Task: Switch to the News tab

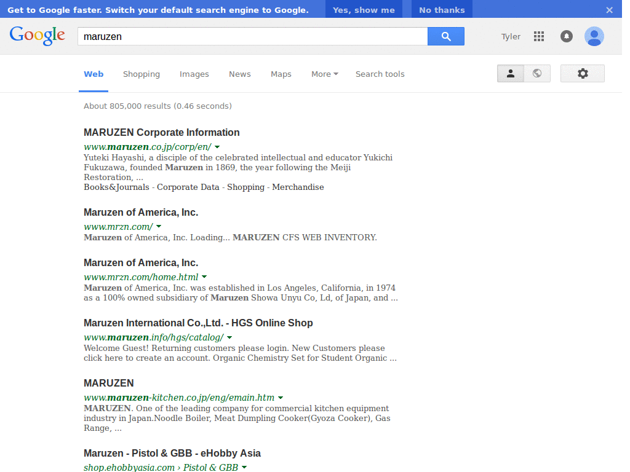Action: (x=240, y=74)
